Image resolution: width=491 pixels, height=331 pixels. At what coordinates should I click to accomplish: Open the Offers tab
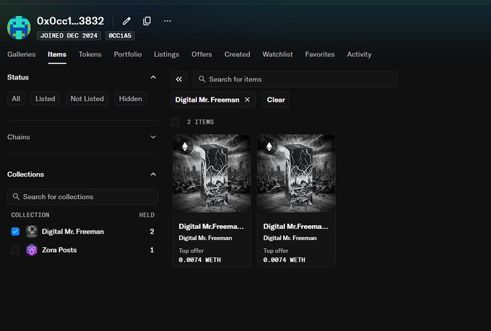tap(201, 54)
